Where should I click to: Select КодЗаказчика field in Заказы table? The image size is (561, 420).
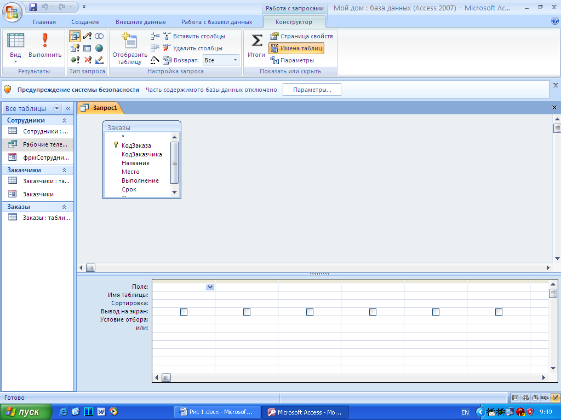pos(142,154)
